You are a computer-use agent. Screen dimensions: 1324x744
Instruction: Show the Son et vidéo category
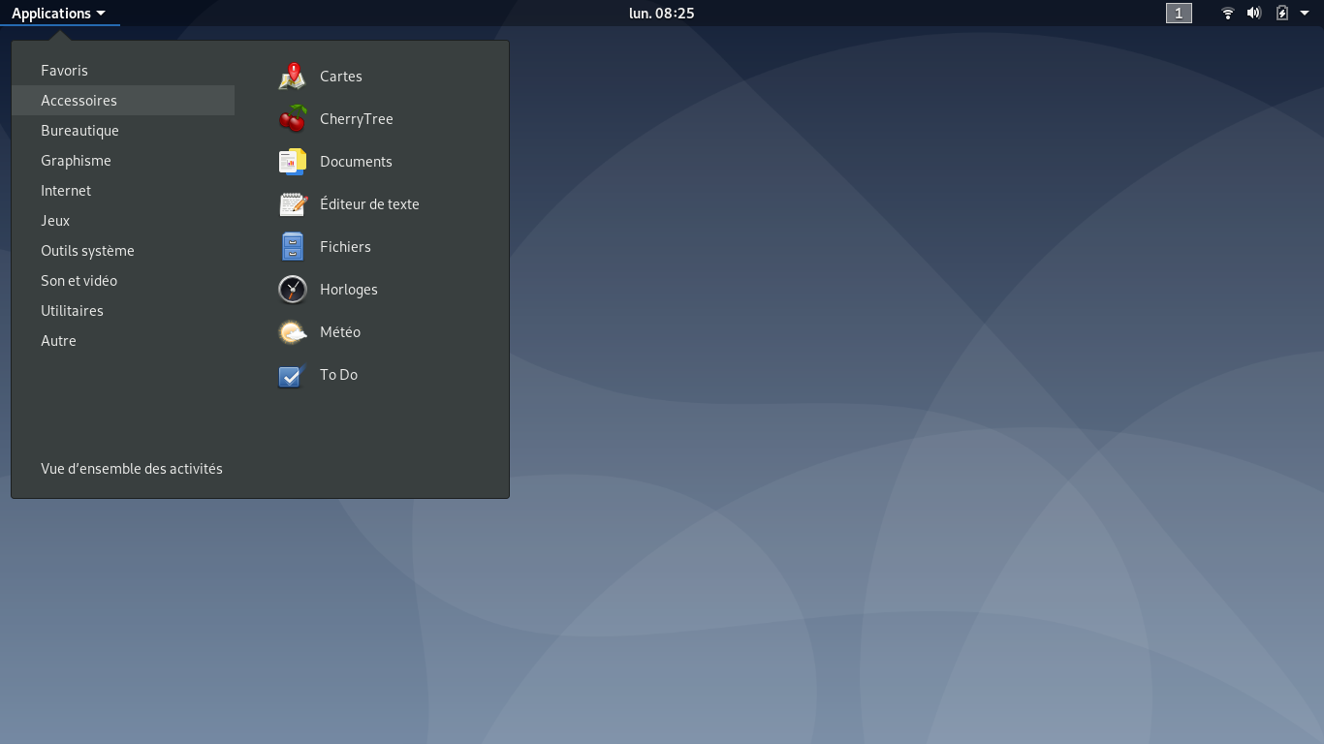click(x=123, y=281)
